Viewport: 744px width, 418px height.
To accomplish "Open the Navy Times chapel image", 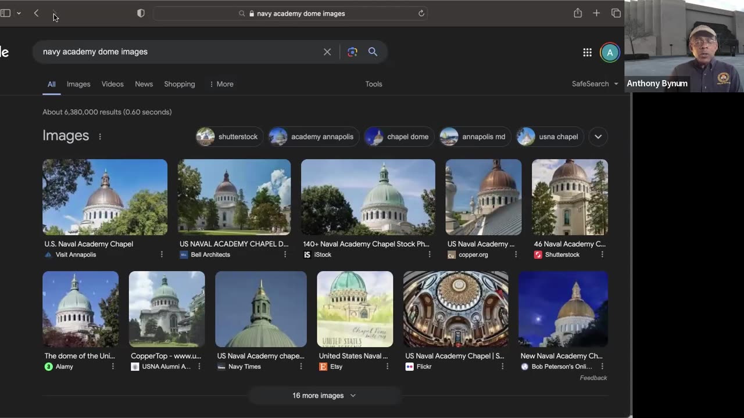I will (x=261, y=309).
